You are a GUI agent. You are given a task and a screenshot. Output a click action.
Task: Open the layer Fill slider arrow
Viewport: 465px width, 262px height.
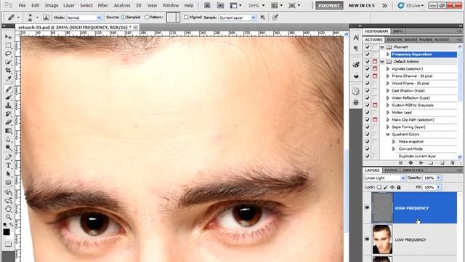[x=438, y=187]
